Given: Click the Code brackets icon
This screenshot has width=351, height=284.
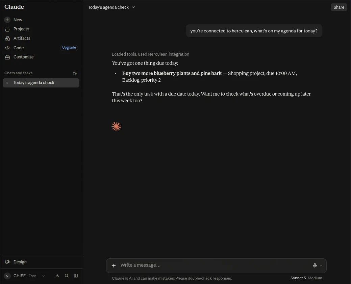Looking at the screenshot, I should click(x=7, y=48).
